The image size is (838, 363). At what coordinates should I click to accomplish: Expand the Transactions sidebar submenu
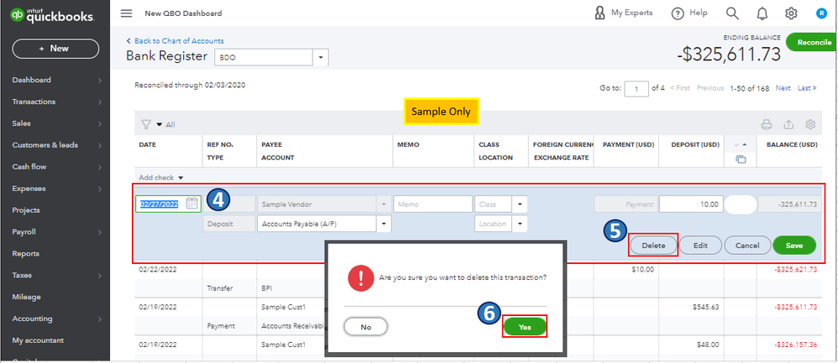point(99,102)
